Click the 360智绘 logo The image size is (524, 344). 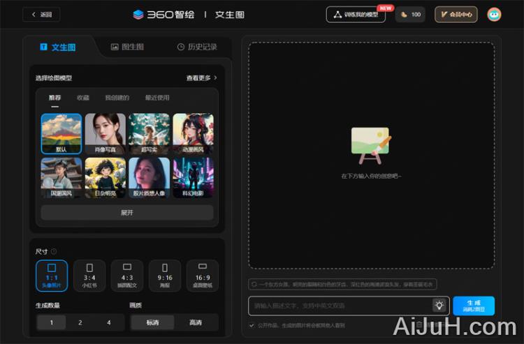pyautogui.click(x=163, y=15)
